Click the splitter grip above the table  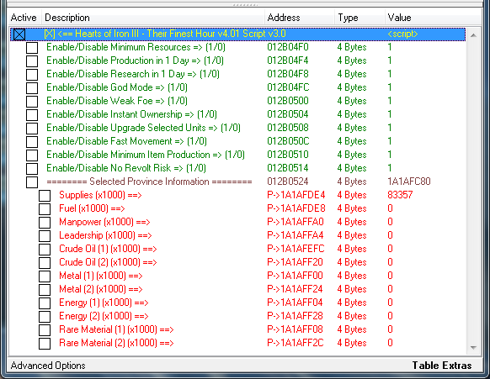click(245, 5)
